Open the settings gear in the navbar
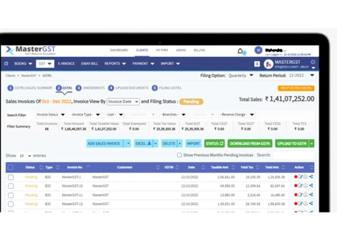The width and height of the screenshot is (337, 252). [313, 62]
